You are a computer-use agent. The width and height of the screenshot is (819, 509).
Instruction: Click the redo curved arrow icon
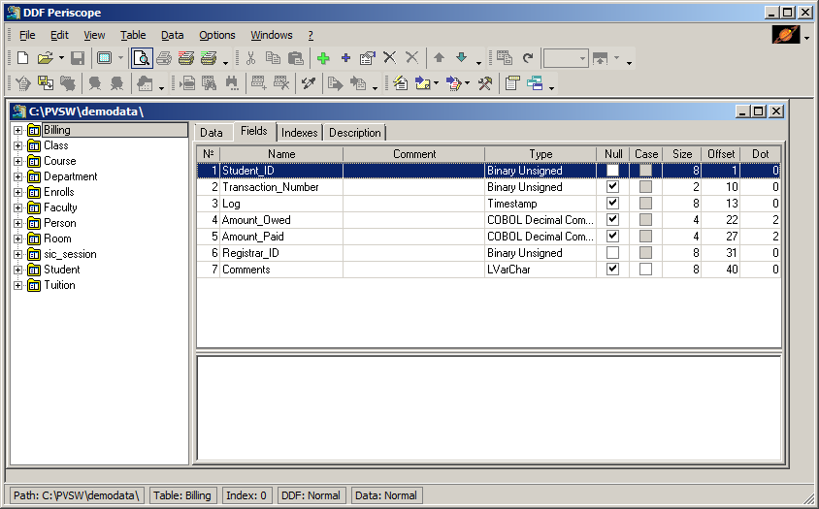(528, 58)
